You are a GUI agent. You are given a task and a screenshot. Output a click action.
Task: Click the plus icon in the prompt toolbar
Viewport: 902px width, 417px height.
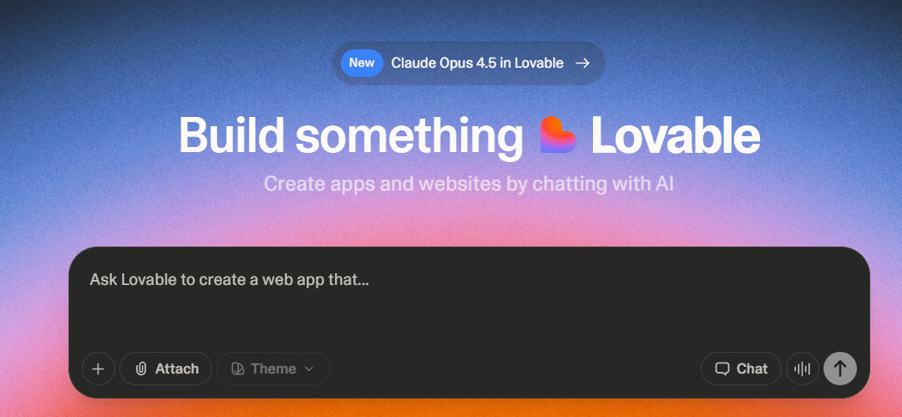[x=99, y=369]
